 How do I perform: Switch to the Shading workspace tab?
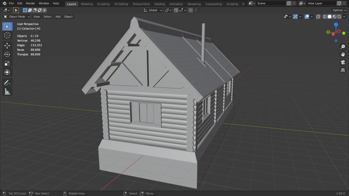click(159, 4)
